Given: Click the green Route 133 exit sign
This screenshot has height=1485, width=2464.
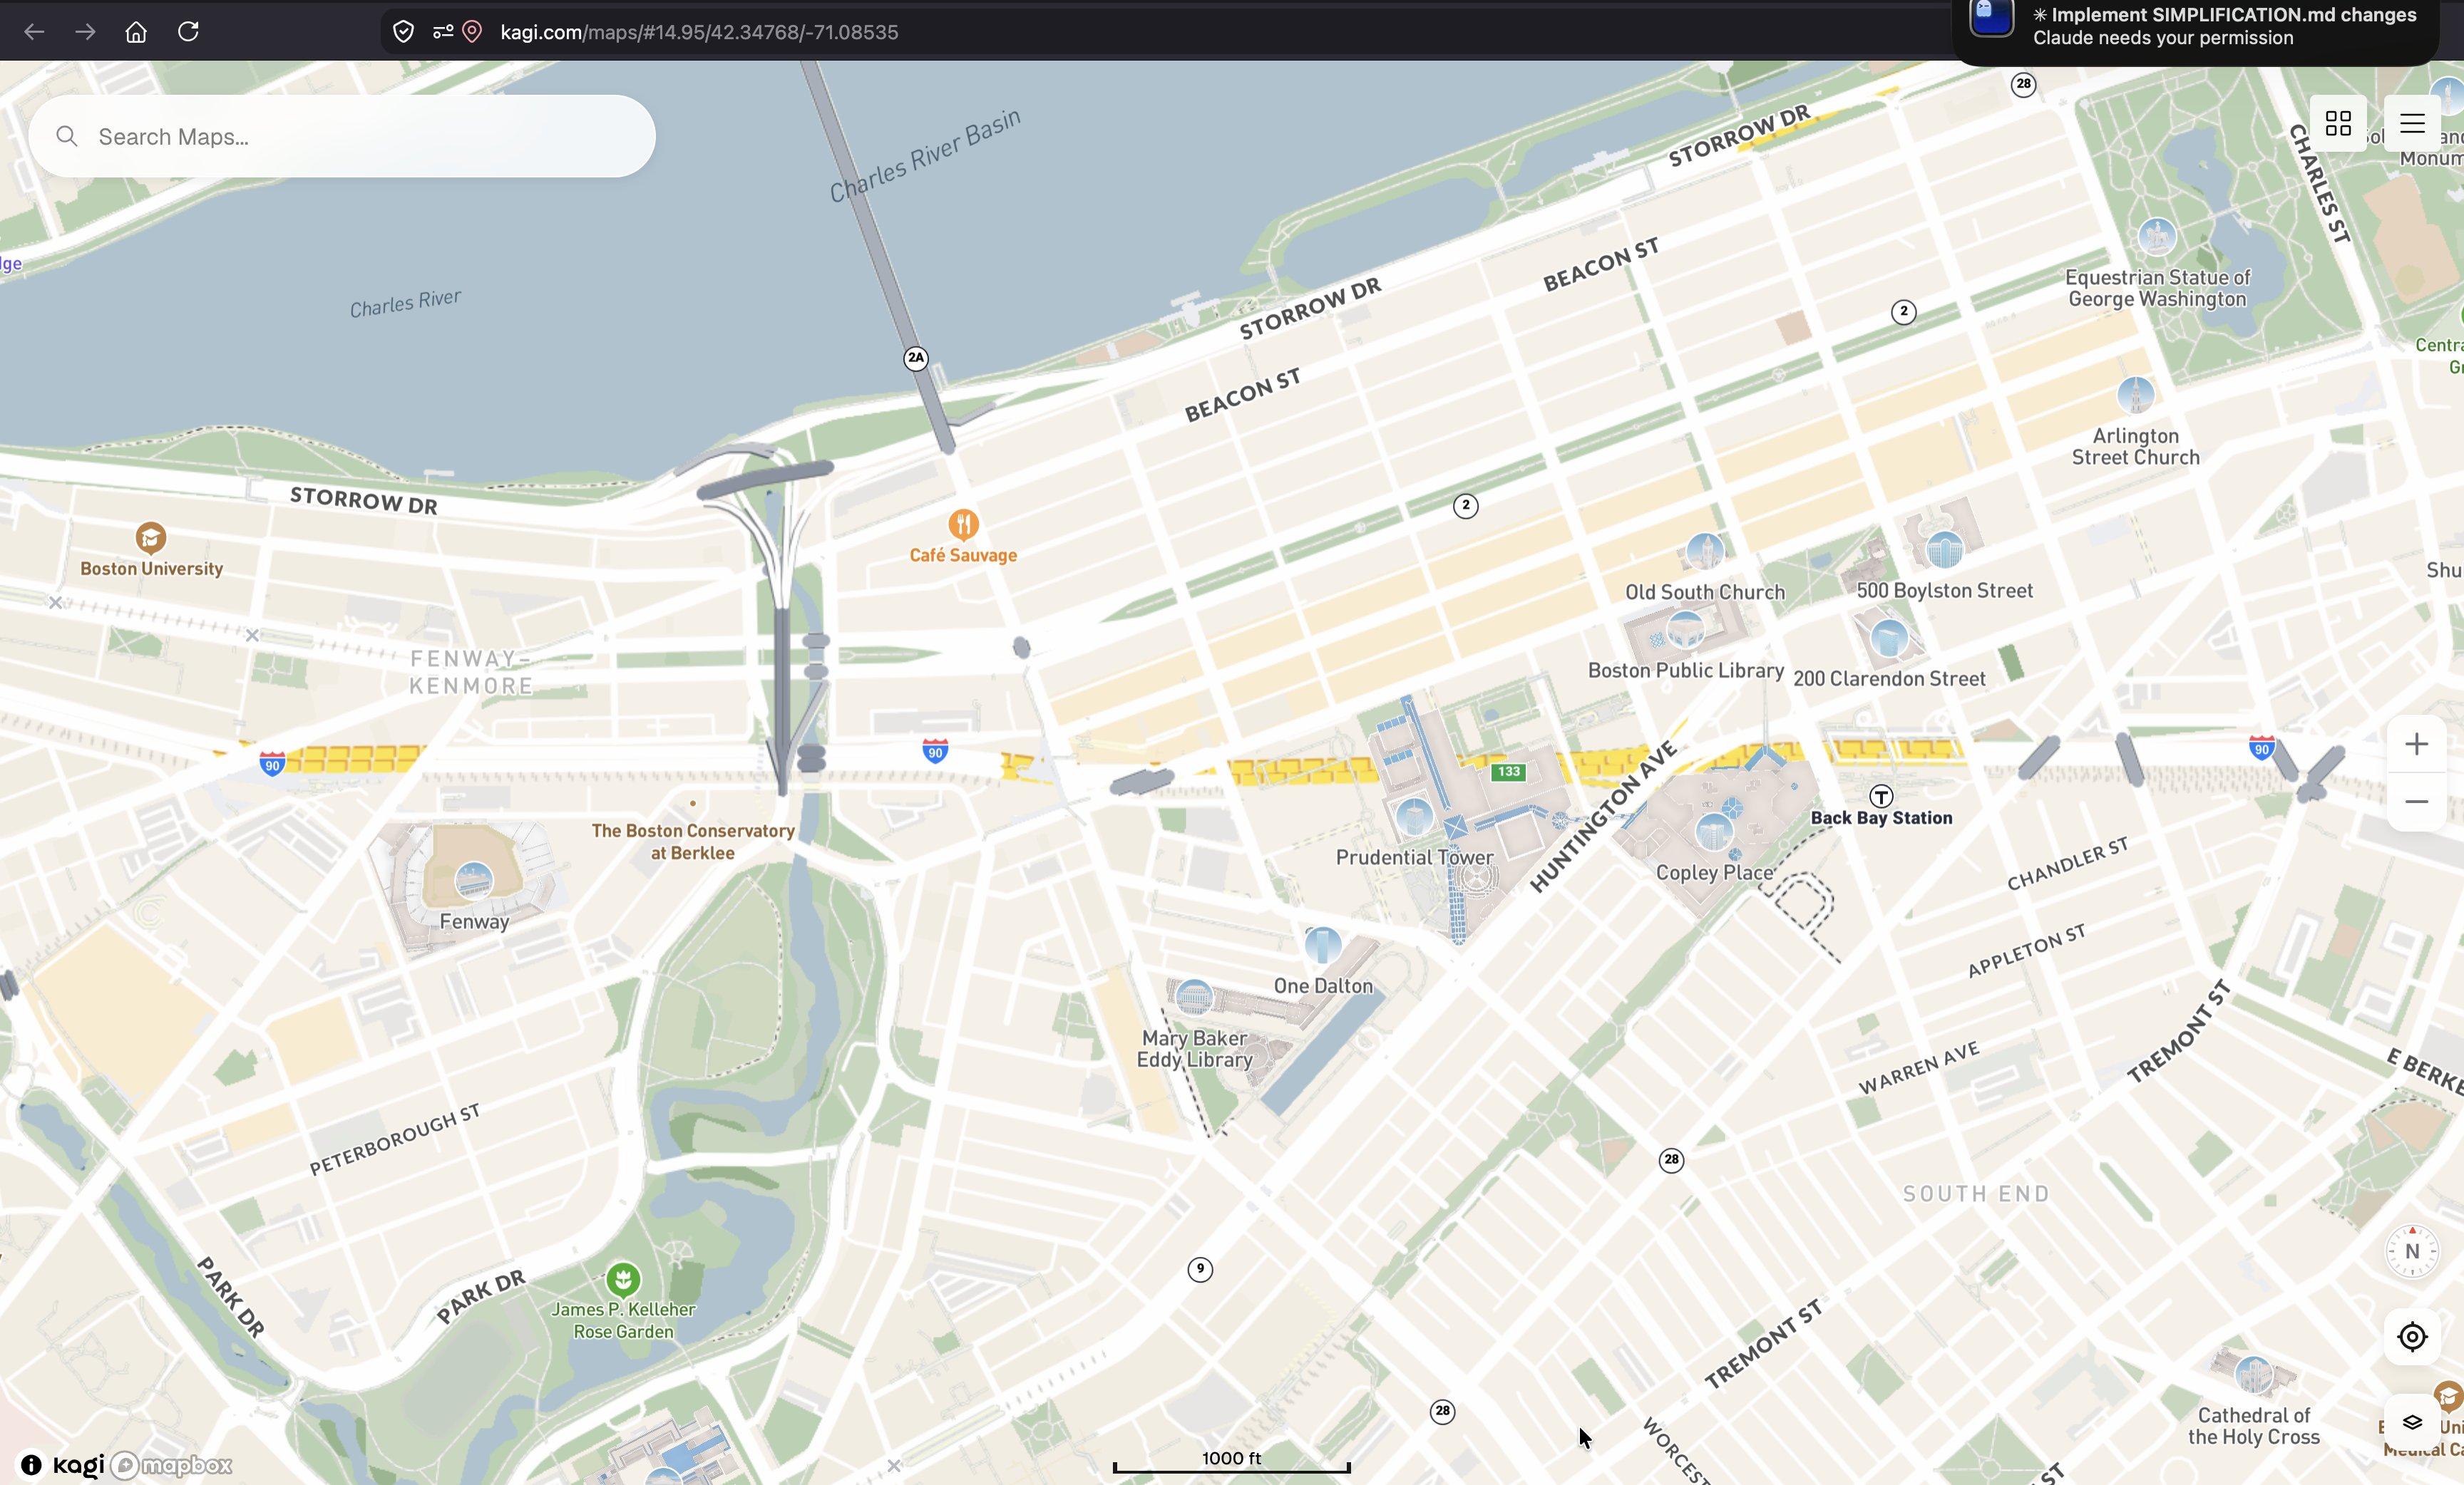Looking at the screenshot, I should point(1508,770).
